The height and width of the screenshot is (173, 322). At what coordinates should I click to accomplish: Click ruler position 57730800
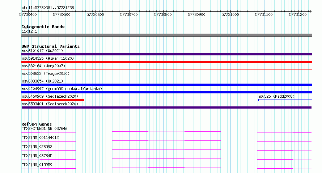(163, 14)
